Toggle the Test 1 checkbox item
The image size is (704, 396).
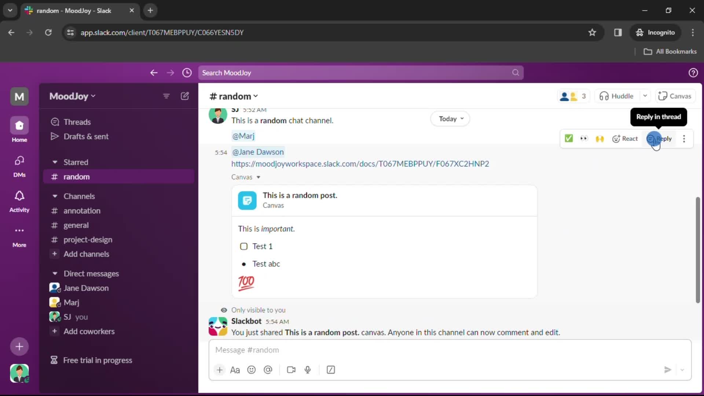click(243, 246)
